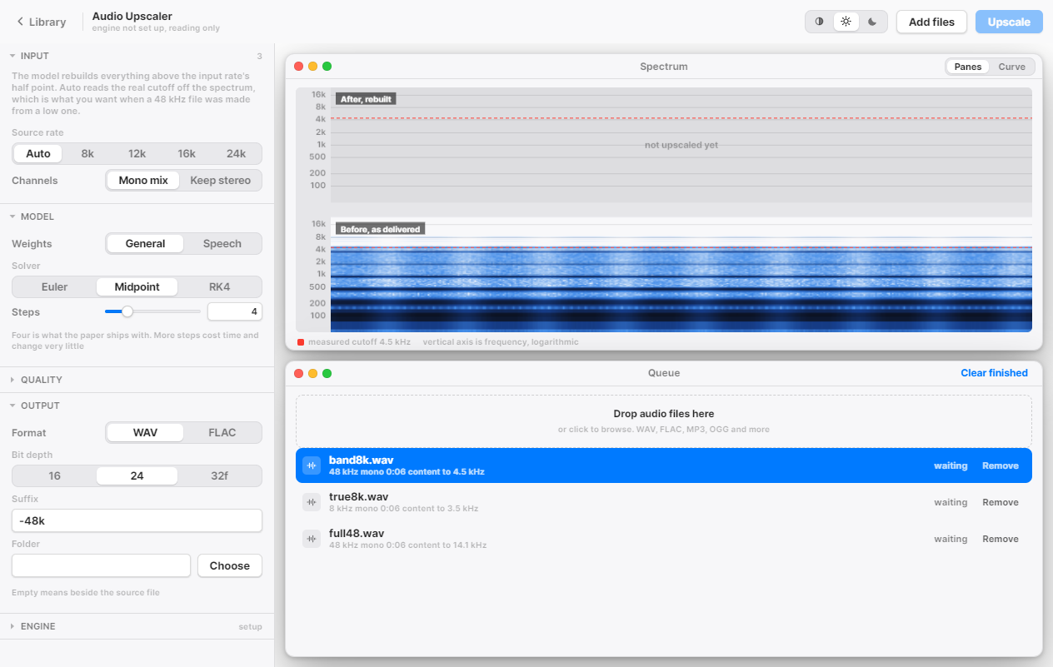Expand the ENGINE section
The width and height of the screenshot is (1053, 667).
[137, 626]
